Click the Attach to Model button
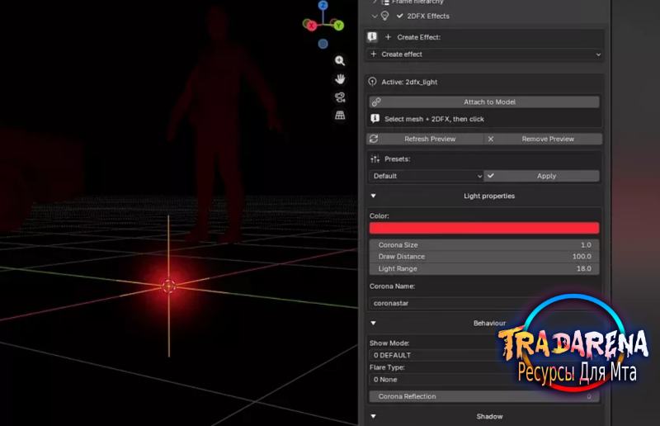Screen dimensions: 660x426 484,102
